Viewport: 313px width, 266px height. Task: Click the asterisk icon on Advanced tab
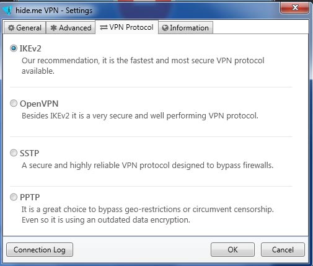point(53,28)
